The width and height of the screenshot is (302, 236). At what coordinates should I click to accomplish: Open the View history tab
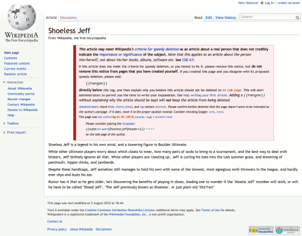point(225,18)
